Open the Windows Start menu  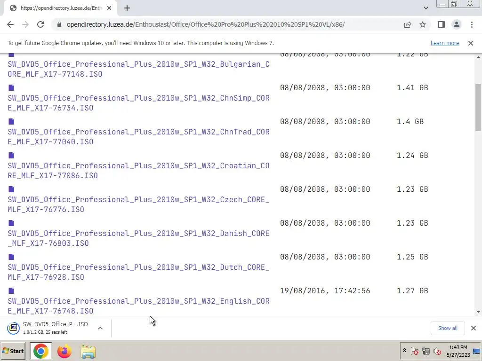pos(13,351)
